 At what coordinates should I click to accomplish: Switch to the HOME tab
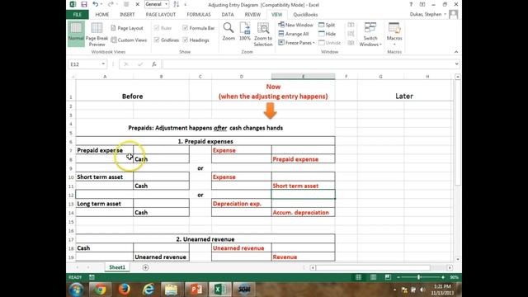102,15
